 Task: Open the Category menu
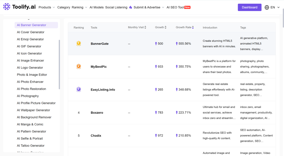coord(64,7)
